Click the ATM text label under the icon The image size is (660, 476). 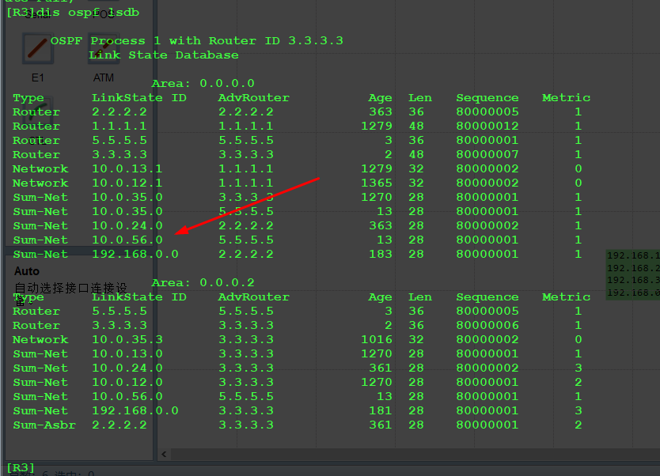coord(104,77)
